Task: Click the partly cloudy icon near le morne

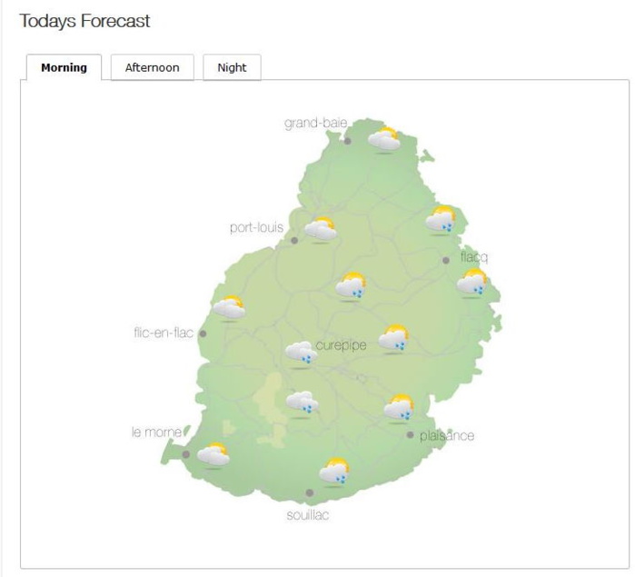Action: tap(213, 454)
